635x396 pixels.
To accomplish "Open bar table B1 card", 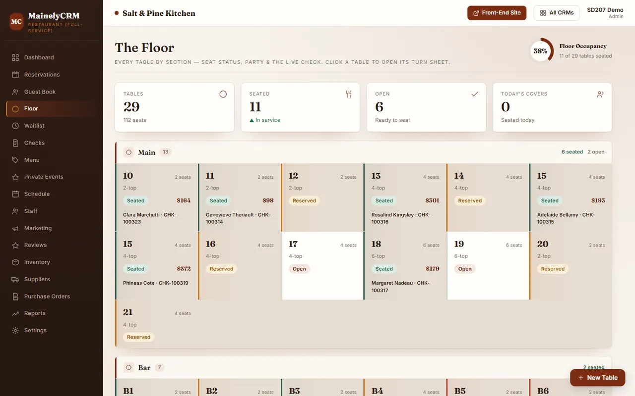I will coord(157,388).
